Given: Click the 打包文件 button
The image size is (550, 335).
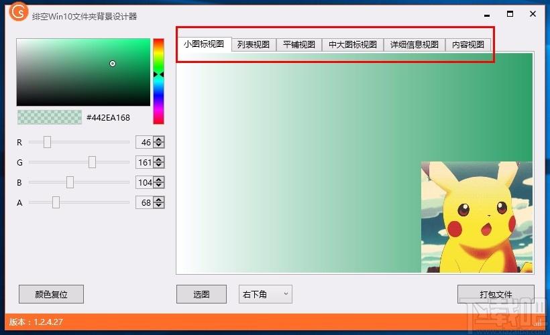Looking at the screenshot, I should (496, 294).
